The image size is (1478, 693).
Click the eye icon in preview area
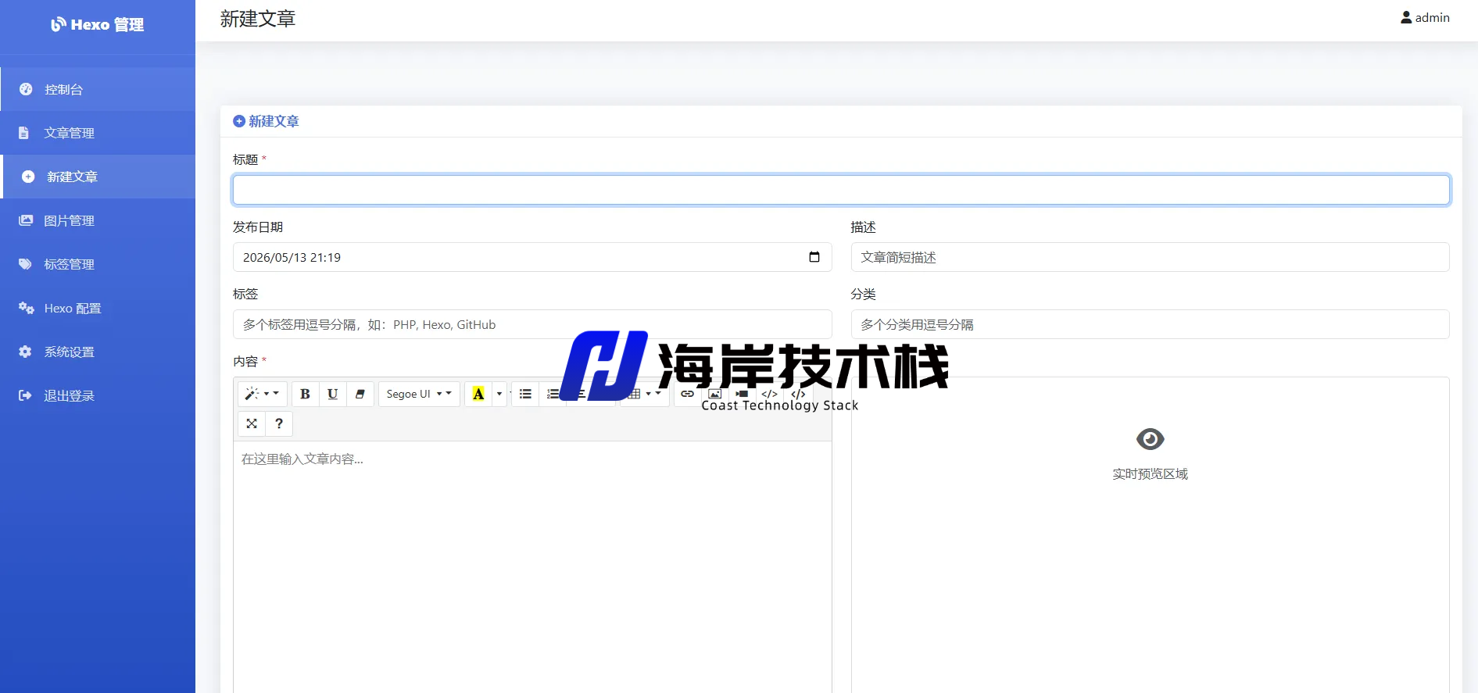pyautogui.click(x=1150, y=439)
